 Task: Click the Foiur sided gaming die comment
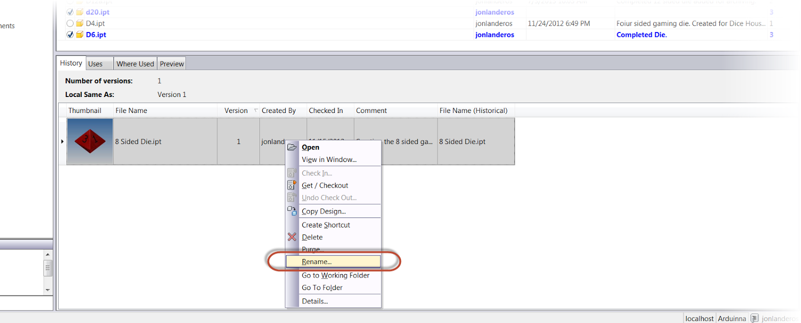click(x=691, y=23)
